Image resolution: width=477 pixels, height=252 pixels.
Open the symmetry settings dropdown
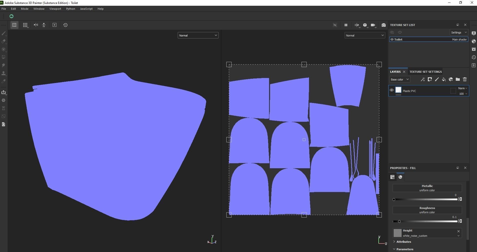pyautogui.click(x=357, y=25)
